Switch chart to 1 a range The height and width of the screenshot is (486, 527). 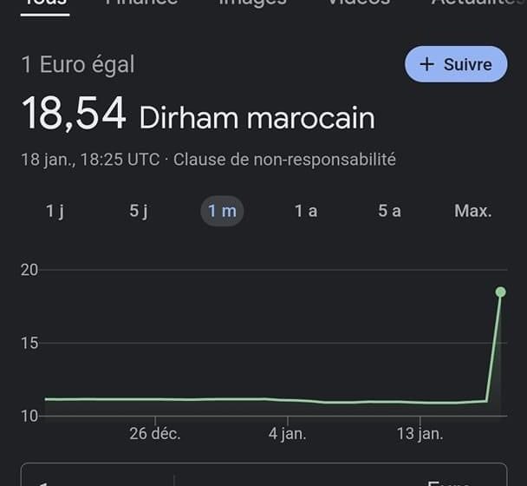[x=306, y=211]
